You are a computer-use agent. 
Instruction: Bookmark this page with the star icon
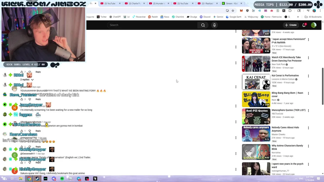coord(233,11)
